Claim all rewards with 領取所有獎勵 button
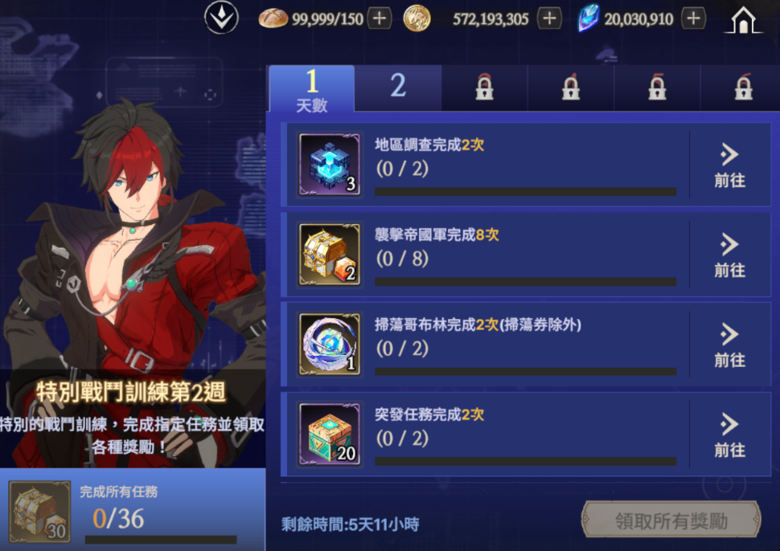This screenshot has height=551, width=780. click(671, 520)
